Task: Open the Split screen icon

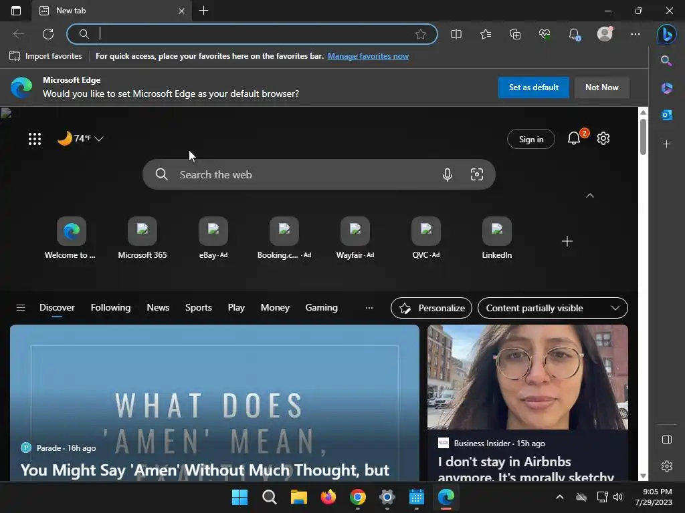Action: pos(456,34)
